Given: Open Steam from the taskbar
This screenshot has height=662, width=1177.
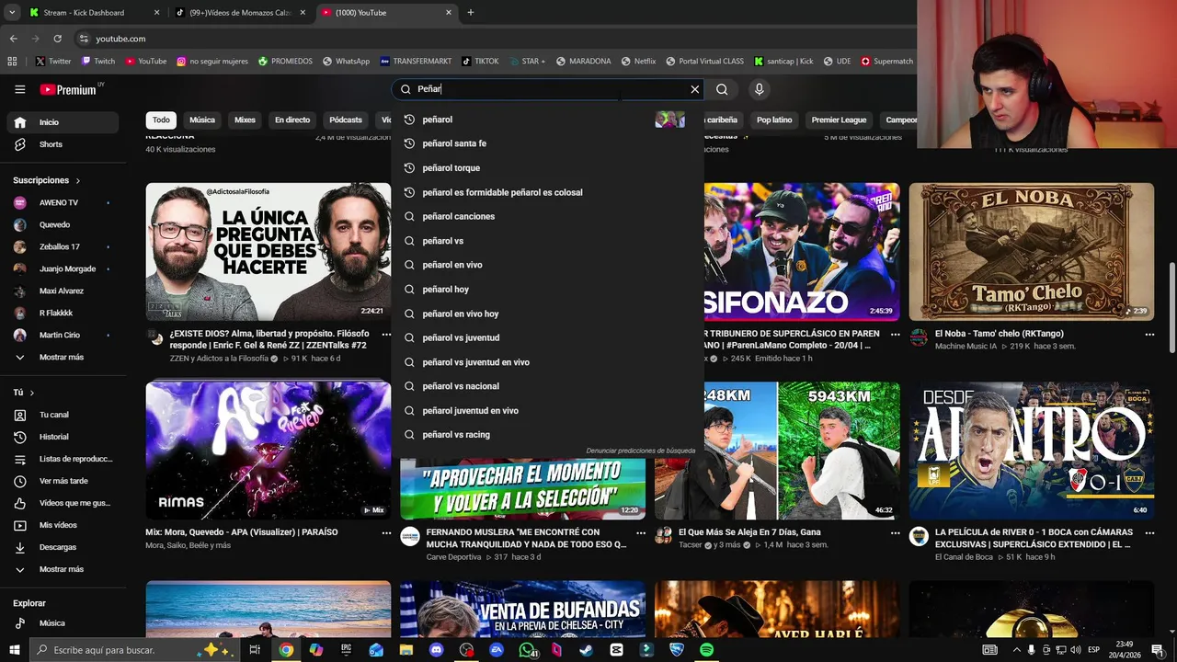Looking at the screenshot, I should point(586,650).
